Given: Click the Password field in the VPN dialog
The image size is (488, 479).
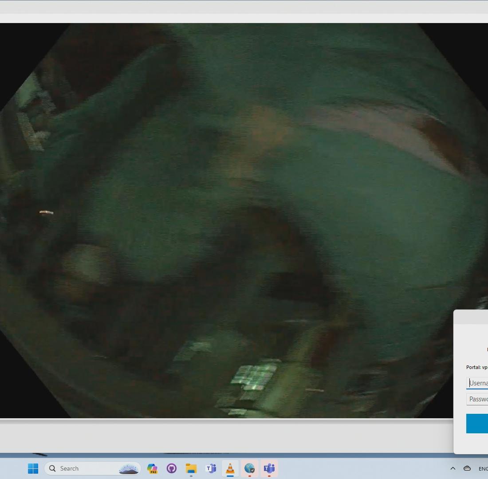Looking at the screenshot, I should point(477,399).
